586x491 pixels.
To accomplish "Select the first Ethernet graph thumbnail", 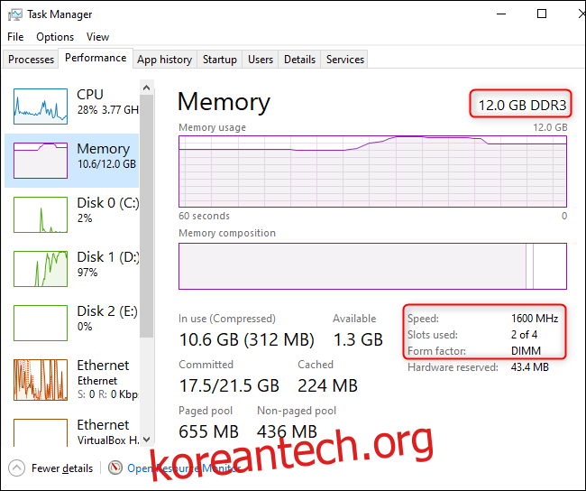I will (x=41, y=380).
